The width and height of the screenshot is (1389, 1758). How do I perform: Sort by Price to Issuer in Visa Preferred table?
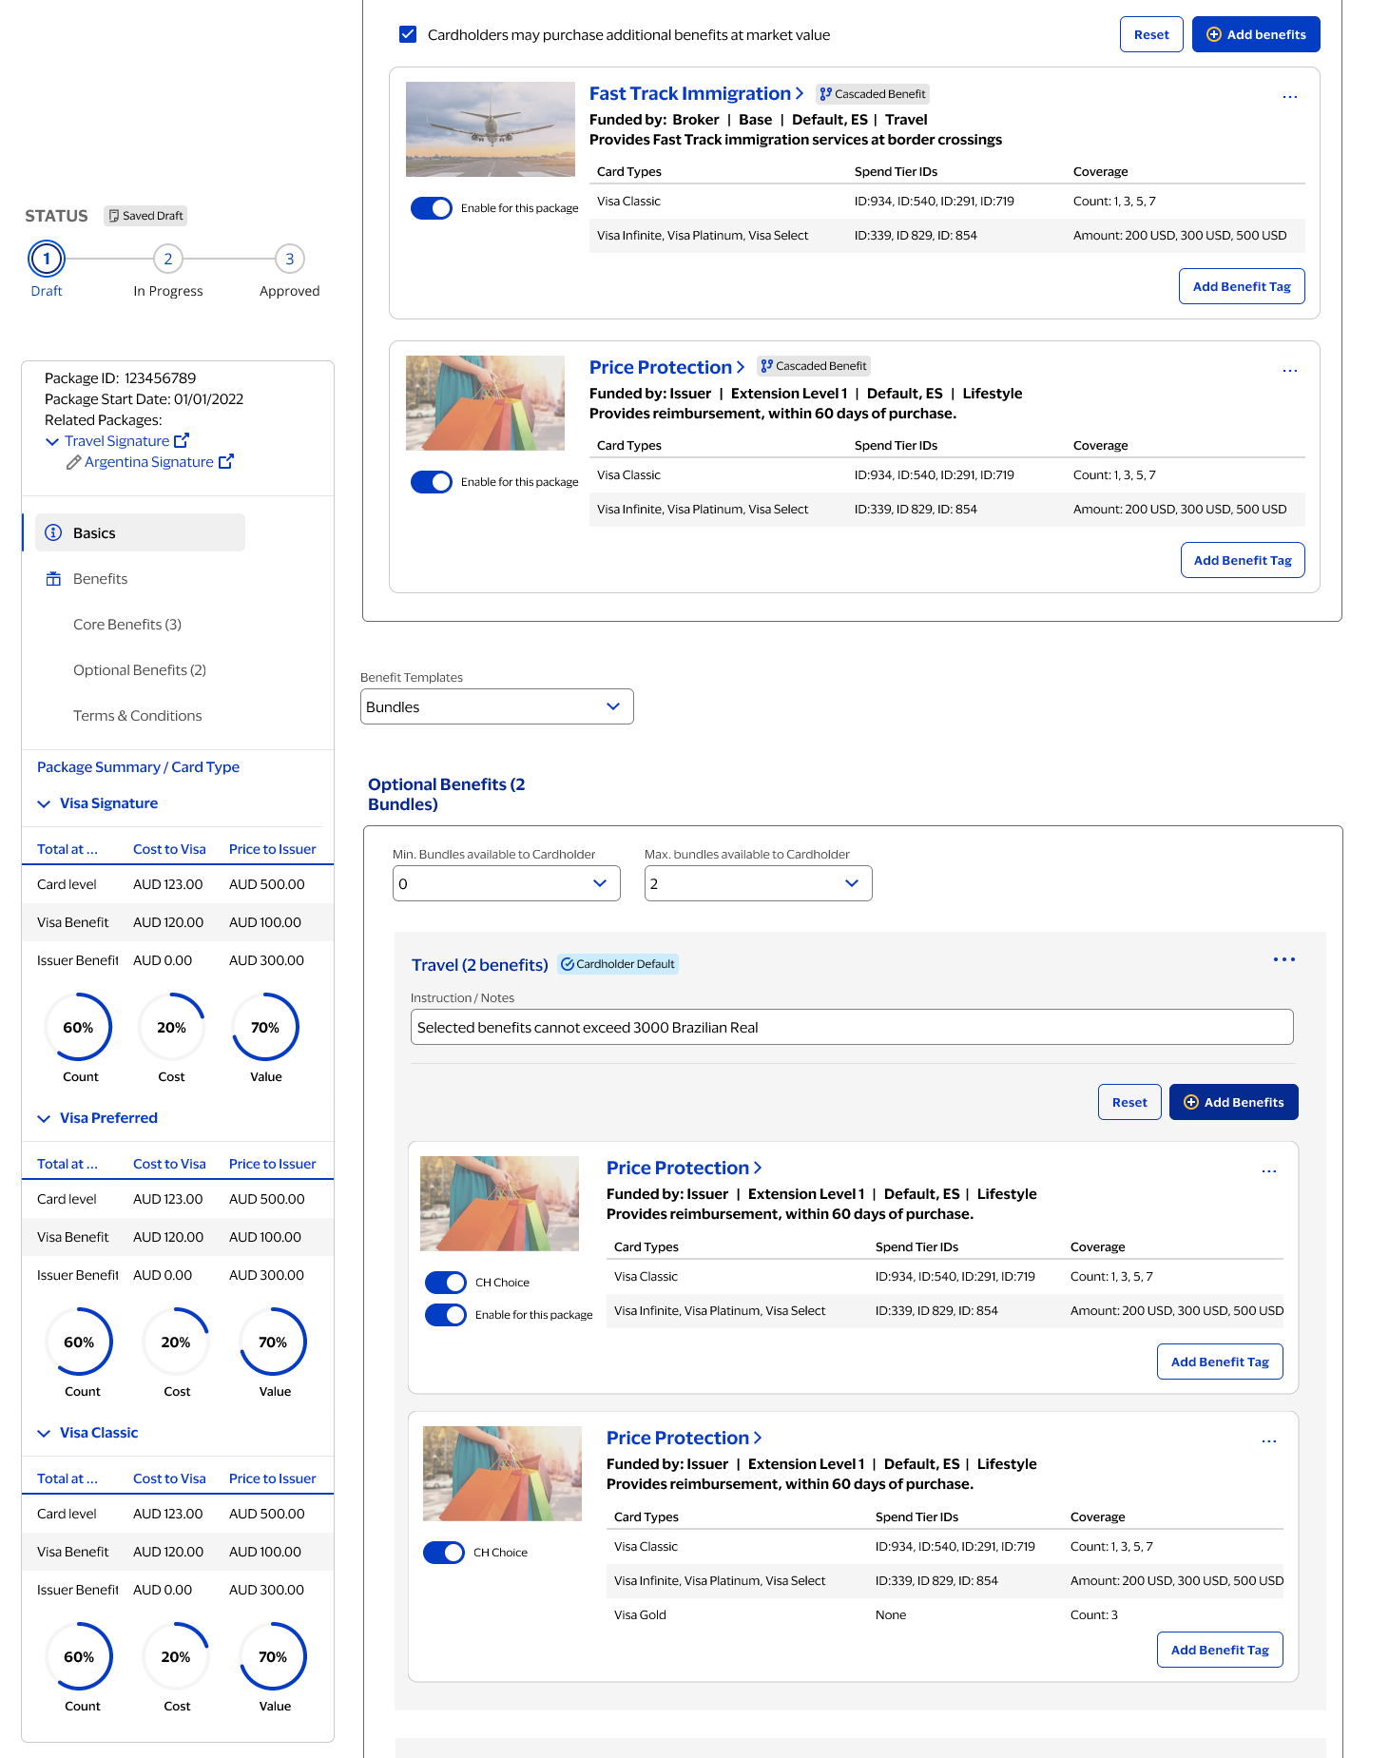coord(273,1164)
